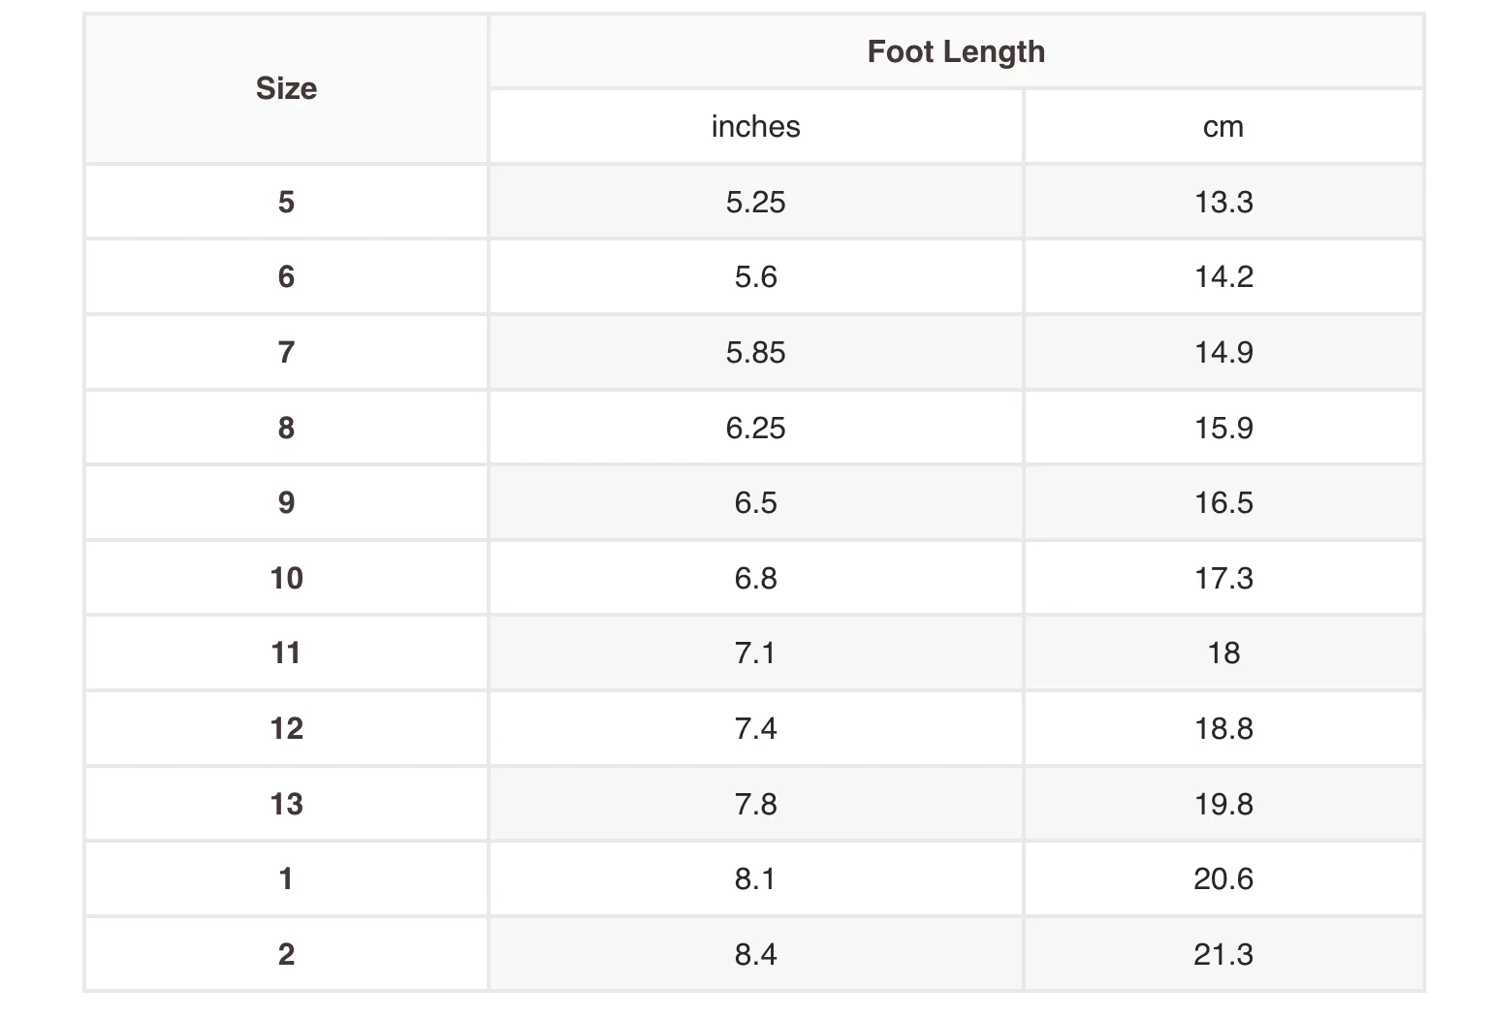
Task: Select the size 12 row label
Action: 286,728
